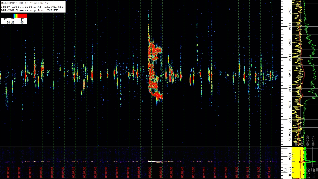Click the 1200 frequency scale label
Viewport: 318px width, 179px height.
coord(290,42)
